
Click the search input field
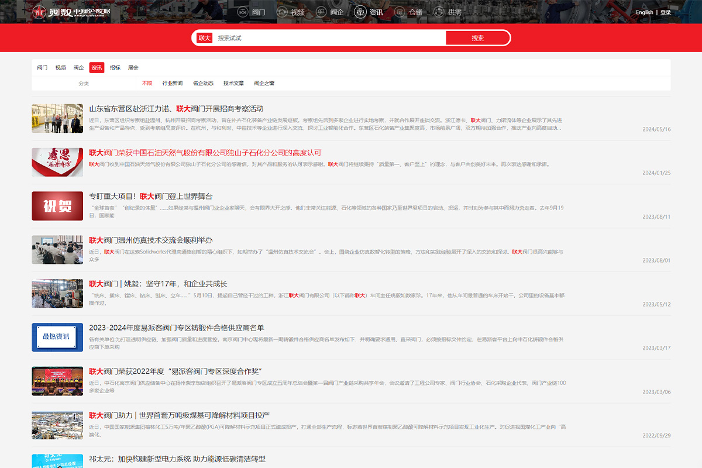(328, 38)
